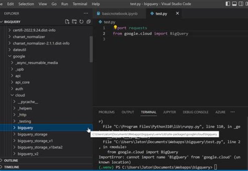Image resolution: width=248 pixels, height=171 pixels.
Task: Expand the TIMELINE section
Action: coord(46,167)
